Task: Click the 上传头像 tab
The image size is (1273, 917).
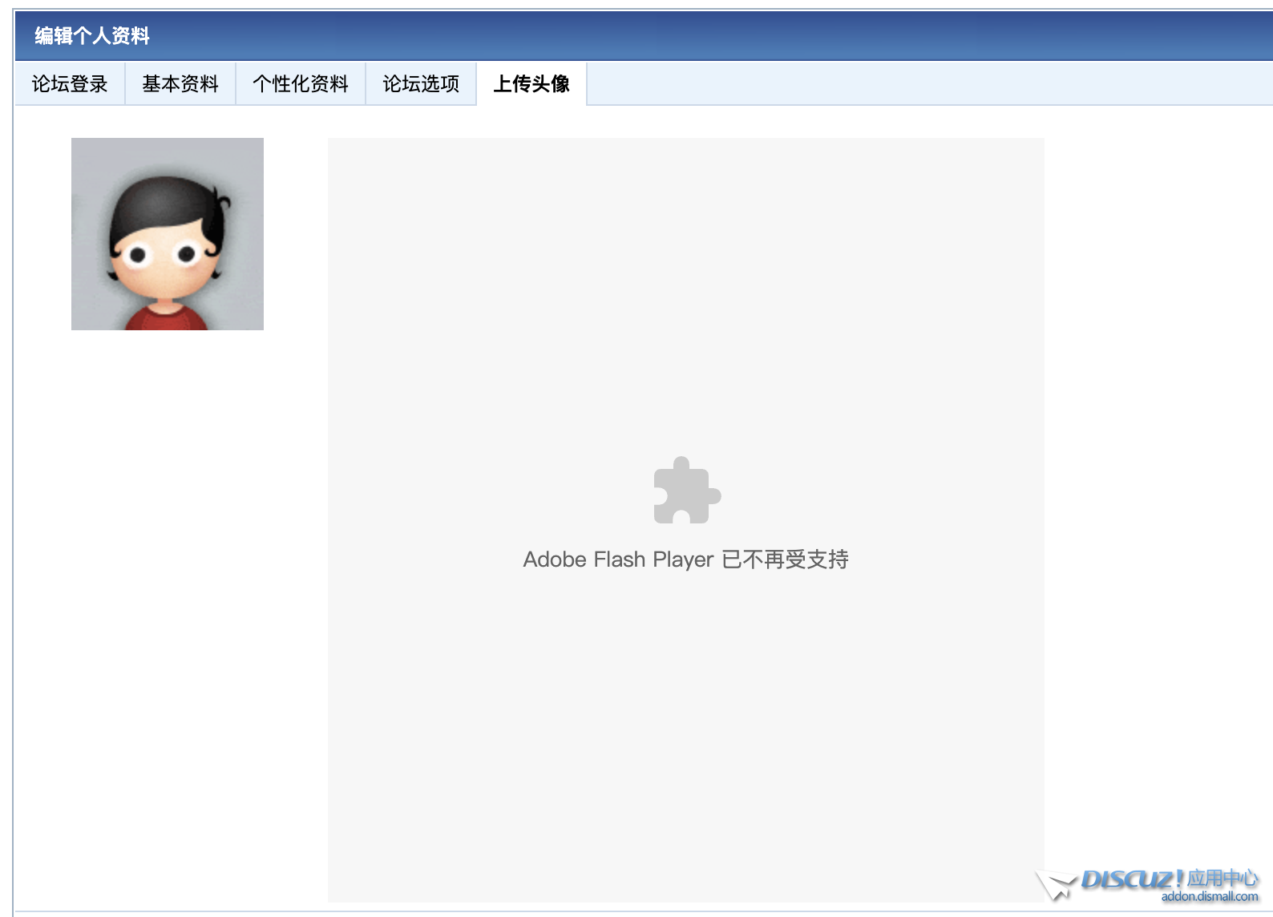Action: (531, 83)
